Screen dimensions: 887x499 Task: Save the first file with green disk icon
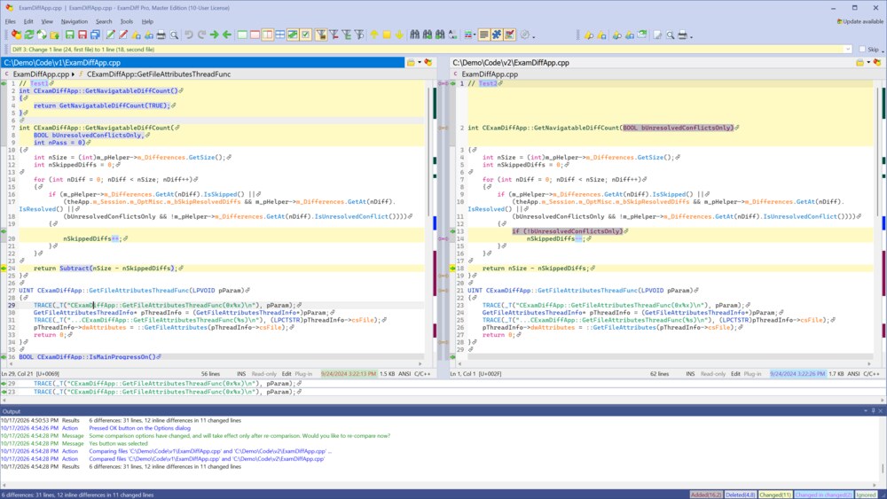(69, 35)
